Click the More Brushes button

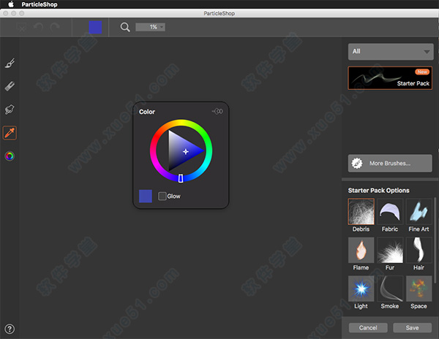(390, 163)
